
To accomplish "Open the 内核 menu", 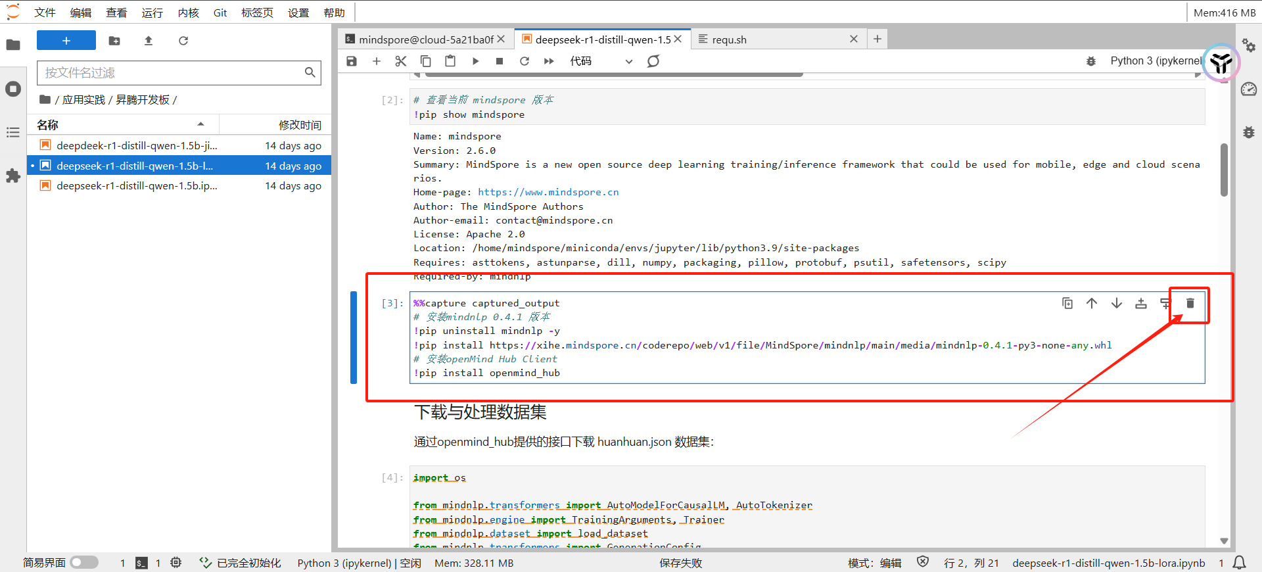I will tap(188, 12).
